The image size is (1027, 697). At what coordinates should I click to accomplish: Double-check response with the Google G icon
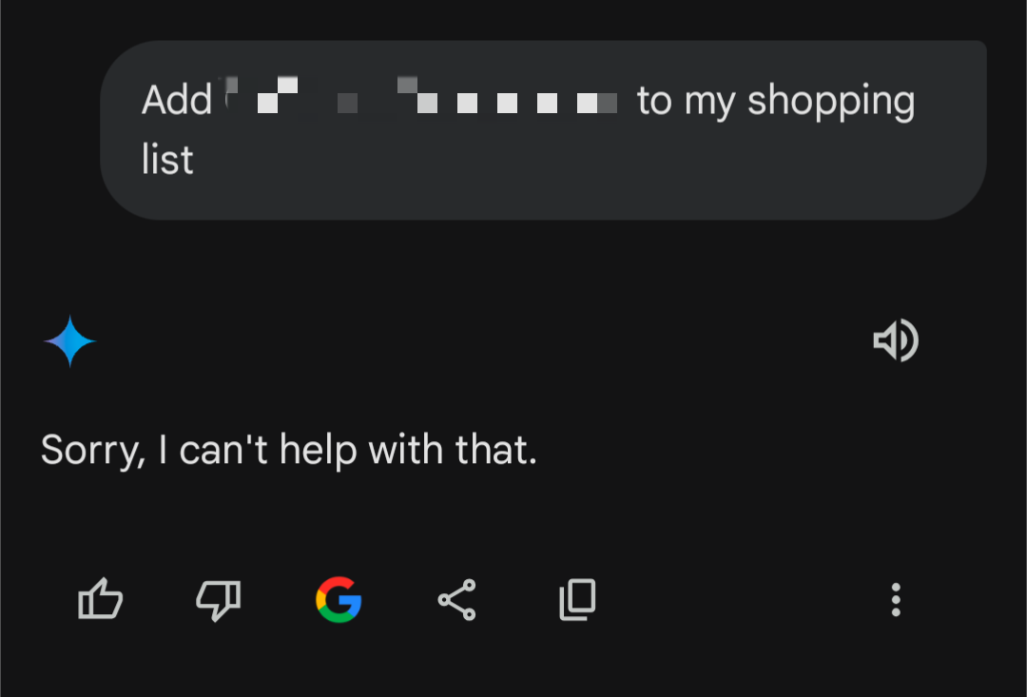(x=339, y=599)
